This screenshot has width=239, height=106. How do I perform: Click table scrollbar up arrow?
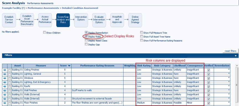pyautogui.click(x=237, y=66)
